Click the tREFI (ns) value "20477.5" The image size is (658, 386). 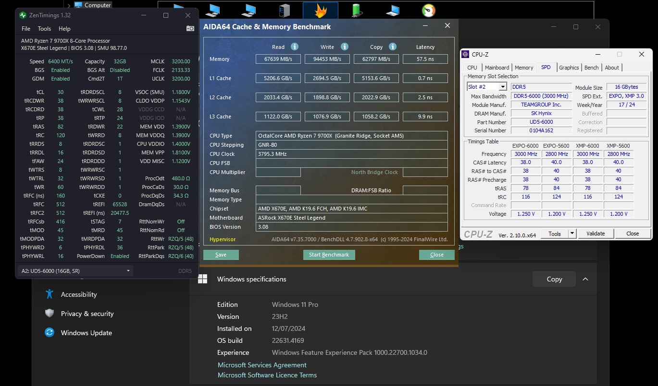pyautogui.click(x=119, y=213)
